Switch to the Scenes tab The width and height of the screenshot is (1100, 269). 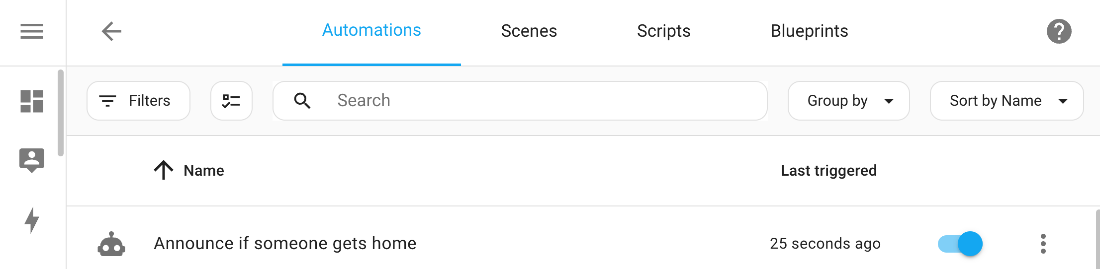(x=529, y=31)
